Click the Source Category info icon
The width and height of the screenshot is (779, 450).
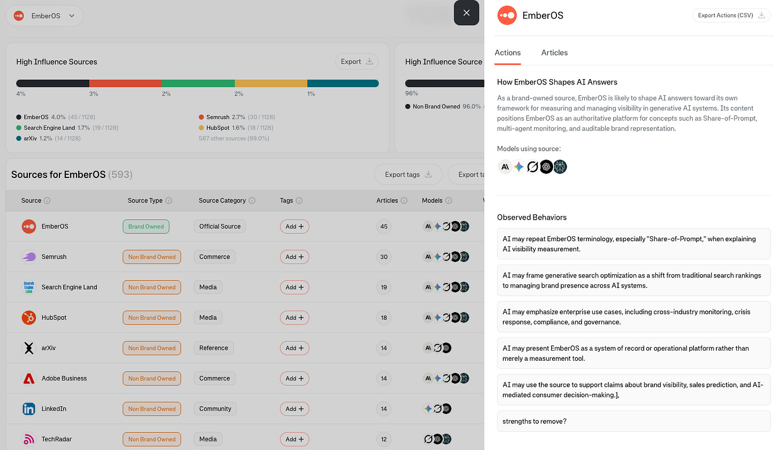pos(252,200)
